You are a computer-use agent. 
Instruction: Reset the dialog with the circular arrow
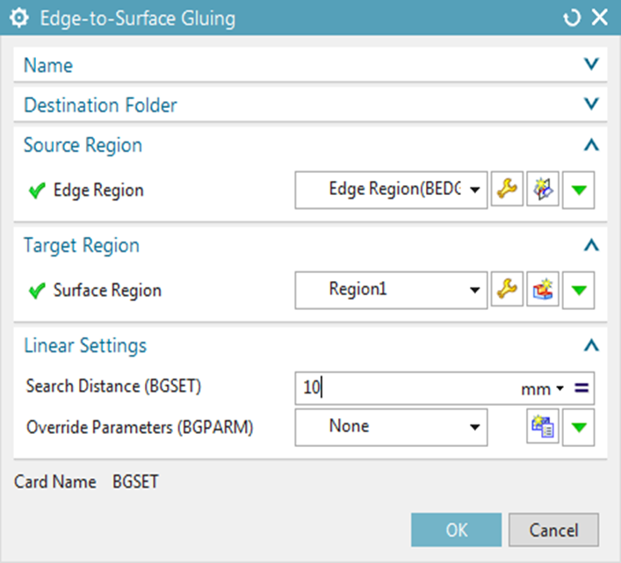coord(572,18)
